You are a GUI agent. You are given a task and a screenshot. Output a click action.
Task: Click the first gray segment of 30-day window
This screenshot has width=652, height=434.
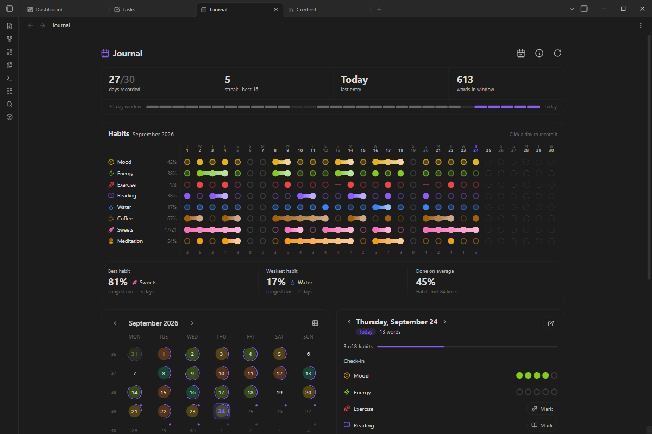tap(152, 107)
